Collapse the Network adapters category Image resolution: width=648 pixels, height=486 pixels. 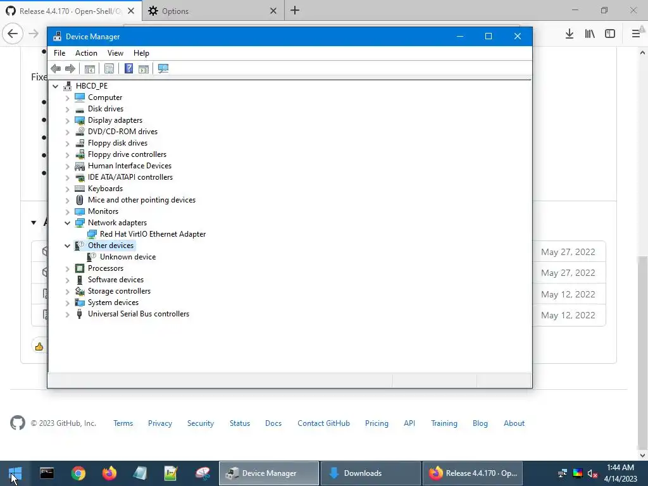tap(67, 223)
